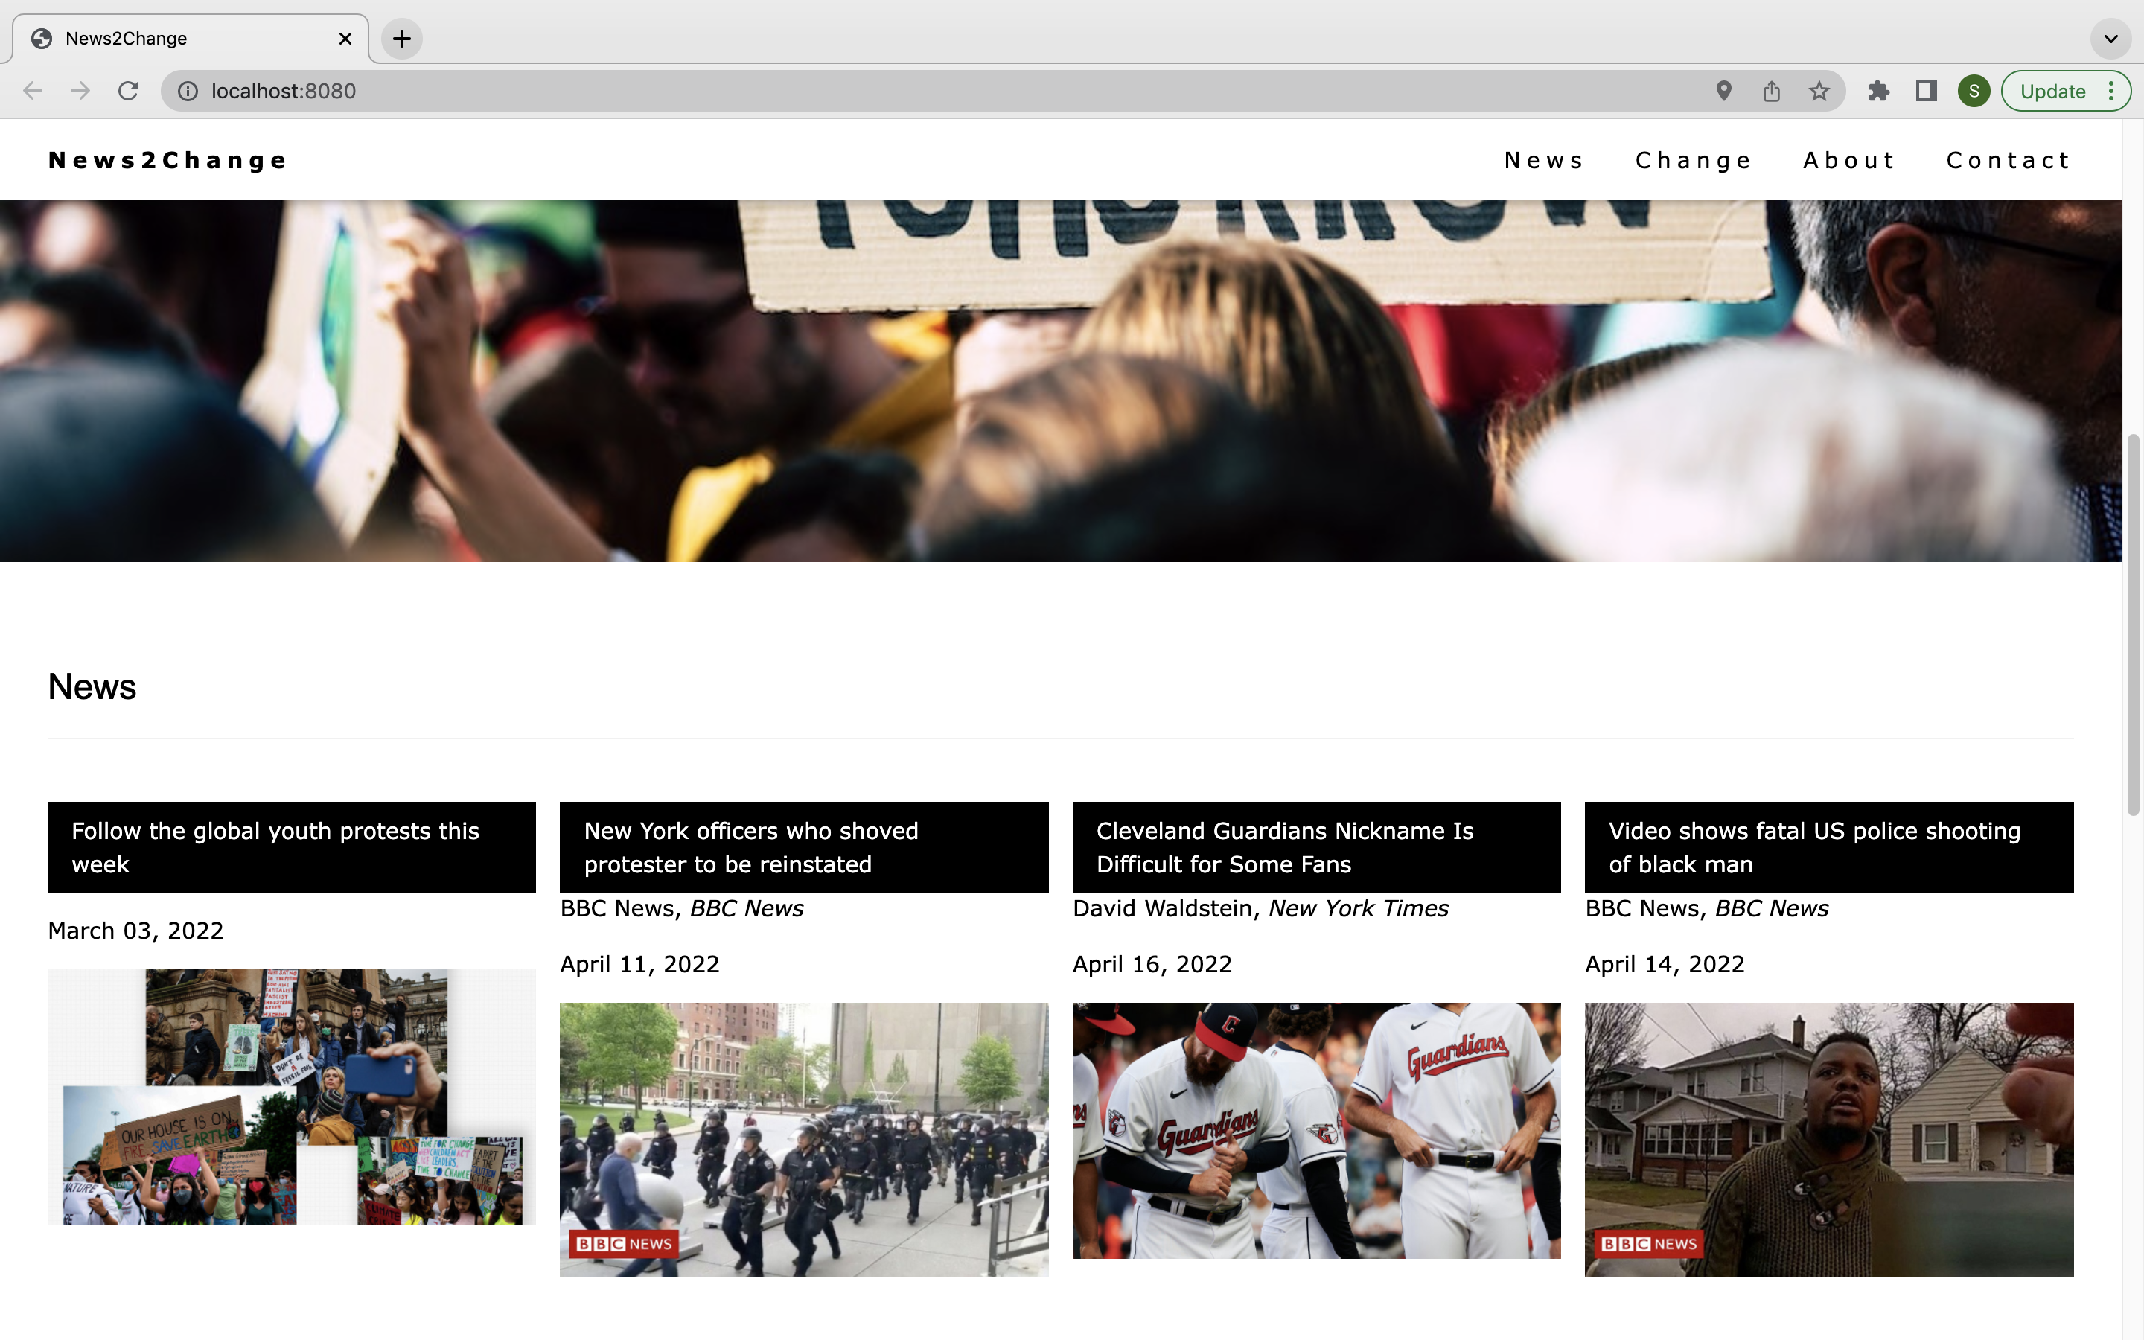2144x1340 pixels.
Task: Go to the Change nav item
Action: [x=1693, y=160]
